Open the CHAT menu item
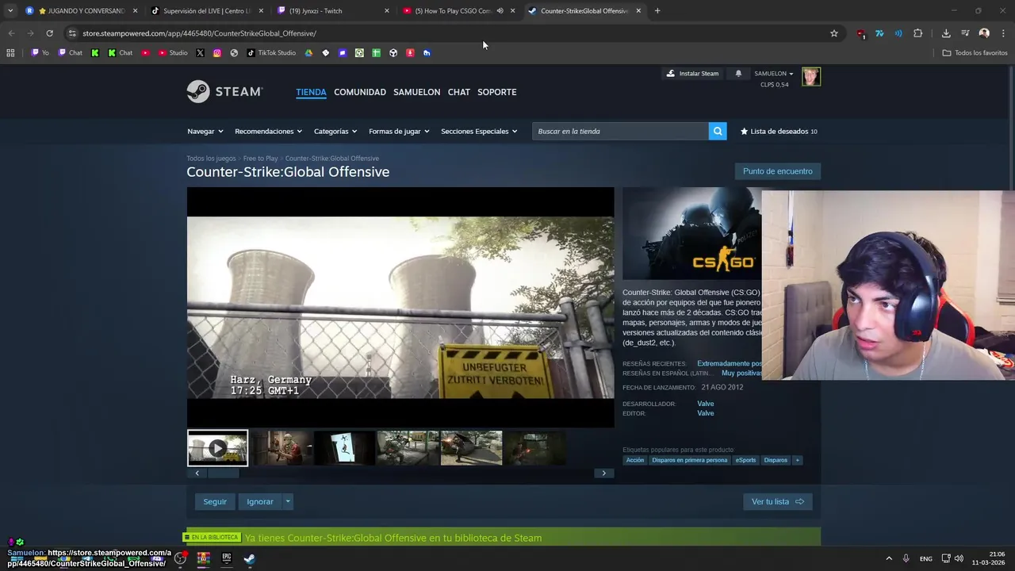The image size is (1015, 571). pyautogui.click(x=458, y=92)
